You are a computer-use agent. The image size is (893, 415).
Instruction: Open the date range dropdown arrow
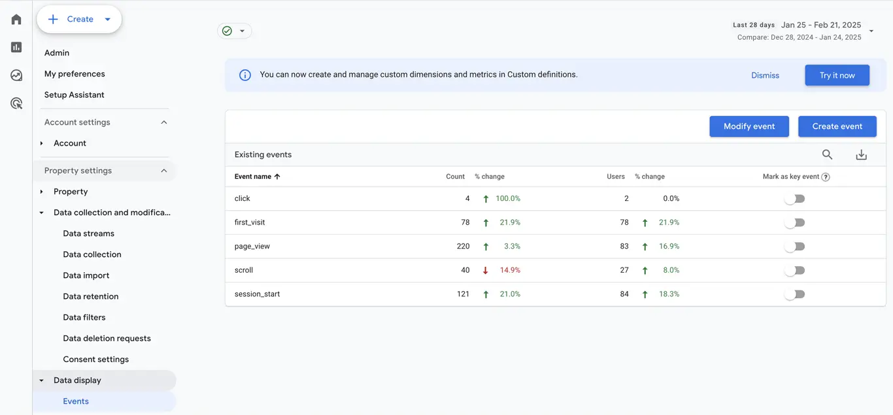[871, 31]
